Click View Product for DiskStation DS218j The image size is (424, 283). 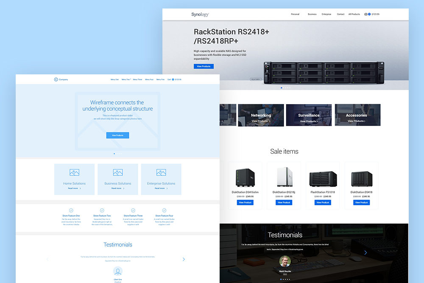[284, 203]
